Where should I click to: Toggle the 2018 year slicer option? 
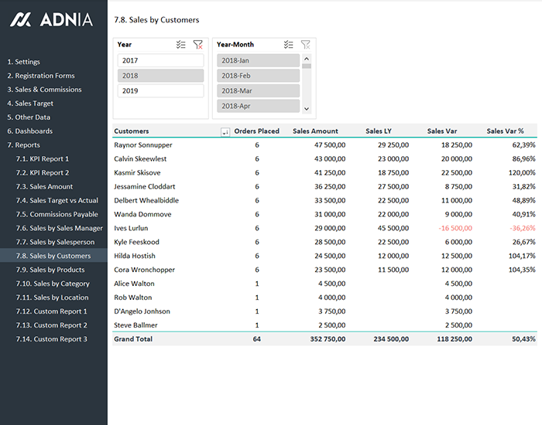point(160,76)
